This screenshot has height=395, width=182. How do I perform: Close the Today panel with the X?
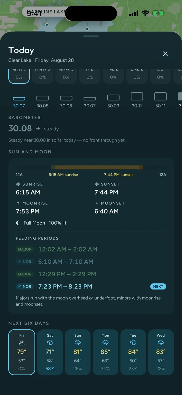click(x=165, y=54)
